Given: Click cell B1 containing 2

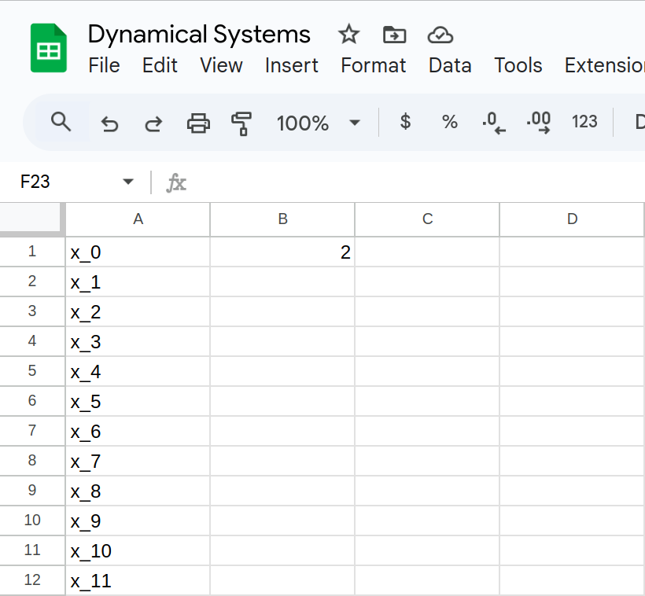Looking at the screenshot, I should click(x=282, y=252).
